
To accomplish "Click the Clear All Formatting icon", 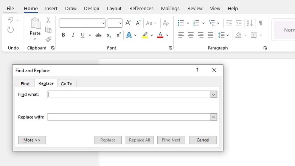I will [x=166, y=23].
